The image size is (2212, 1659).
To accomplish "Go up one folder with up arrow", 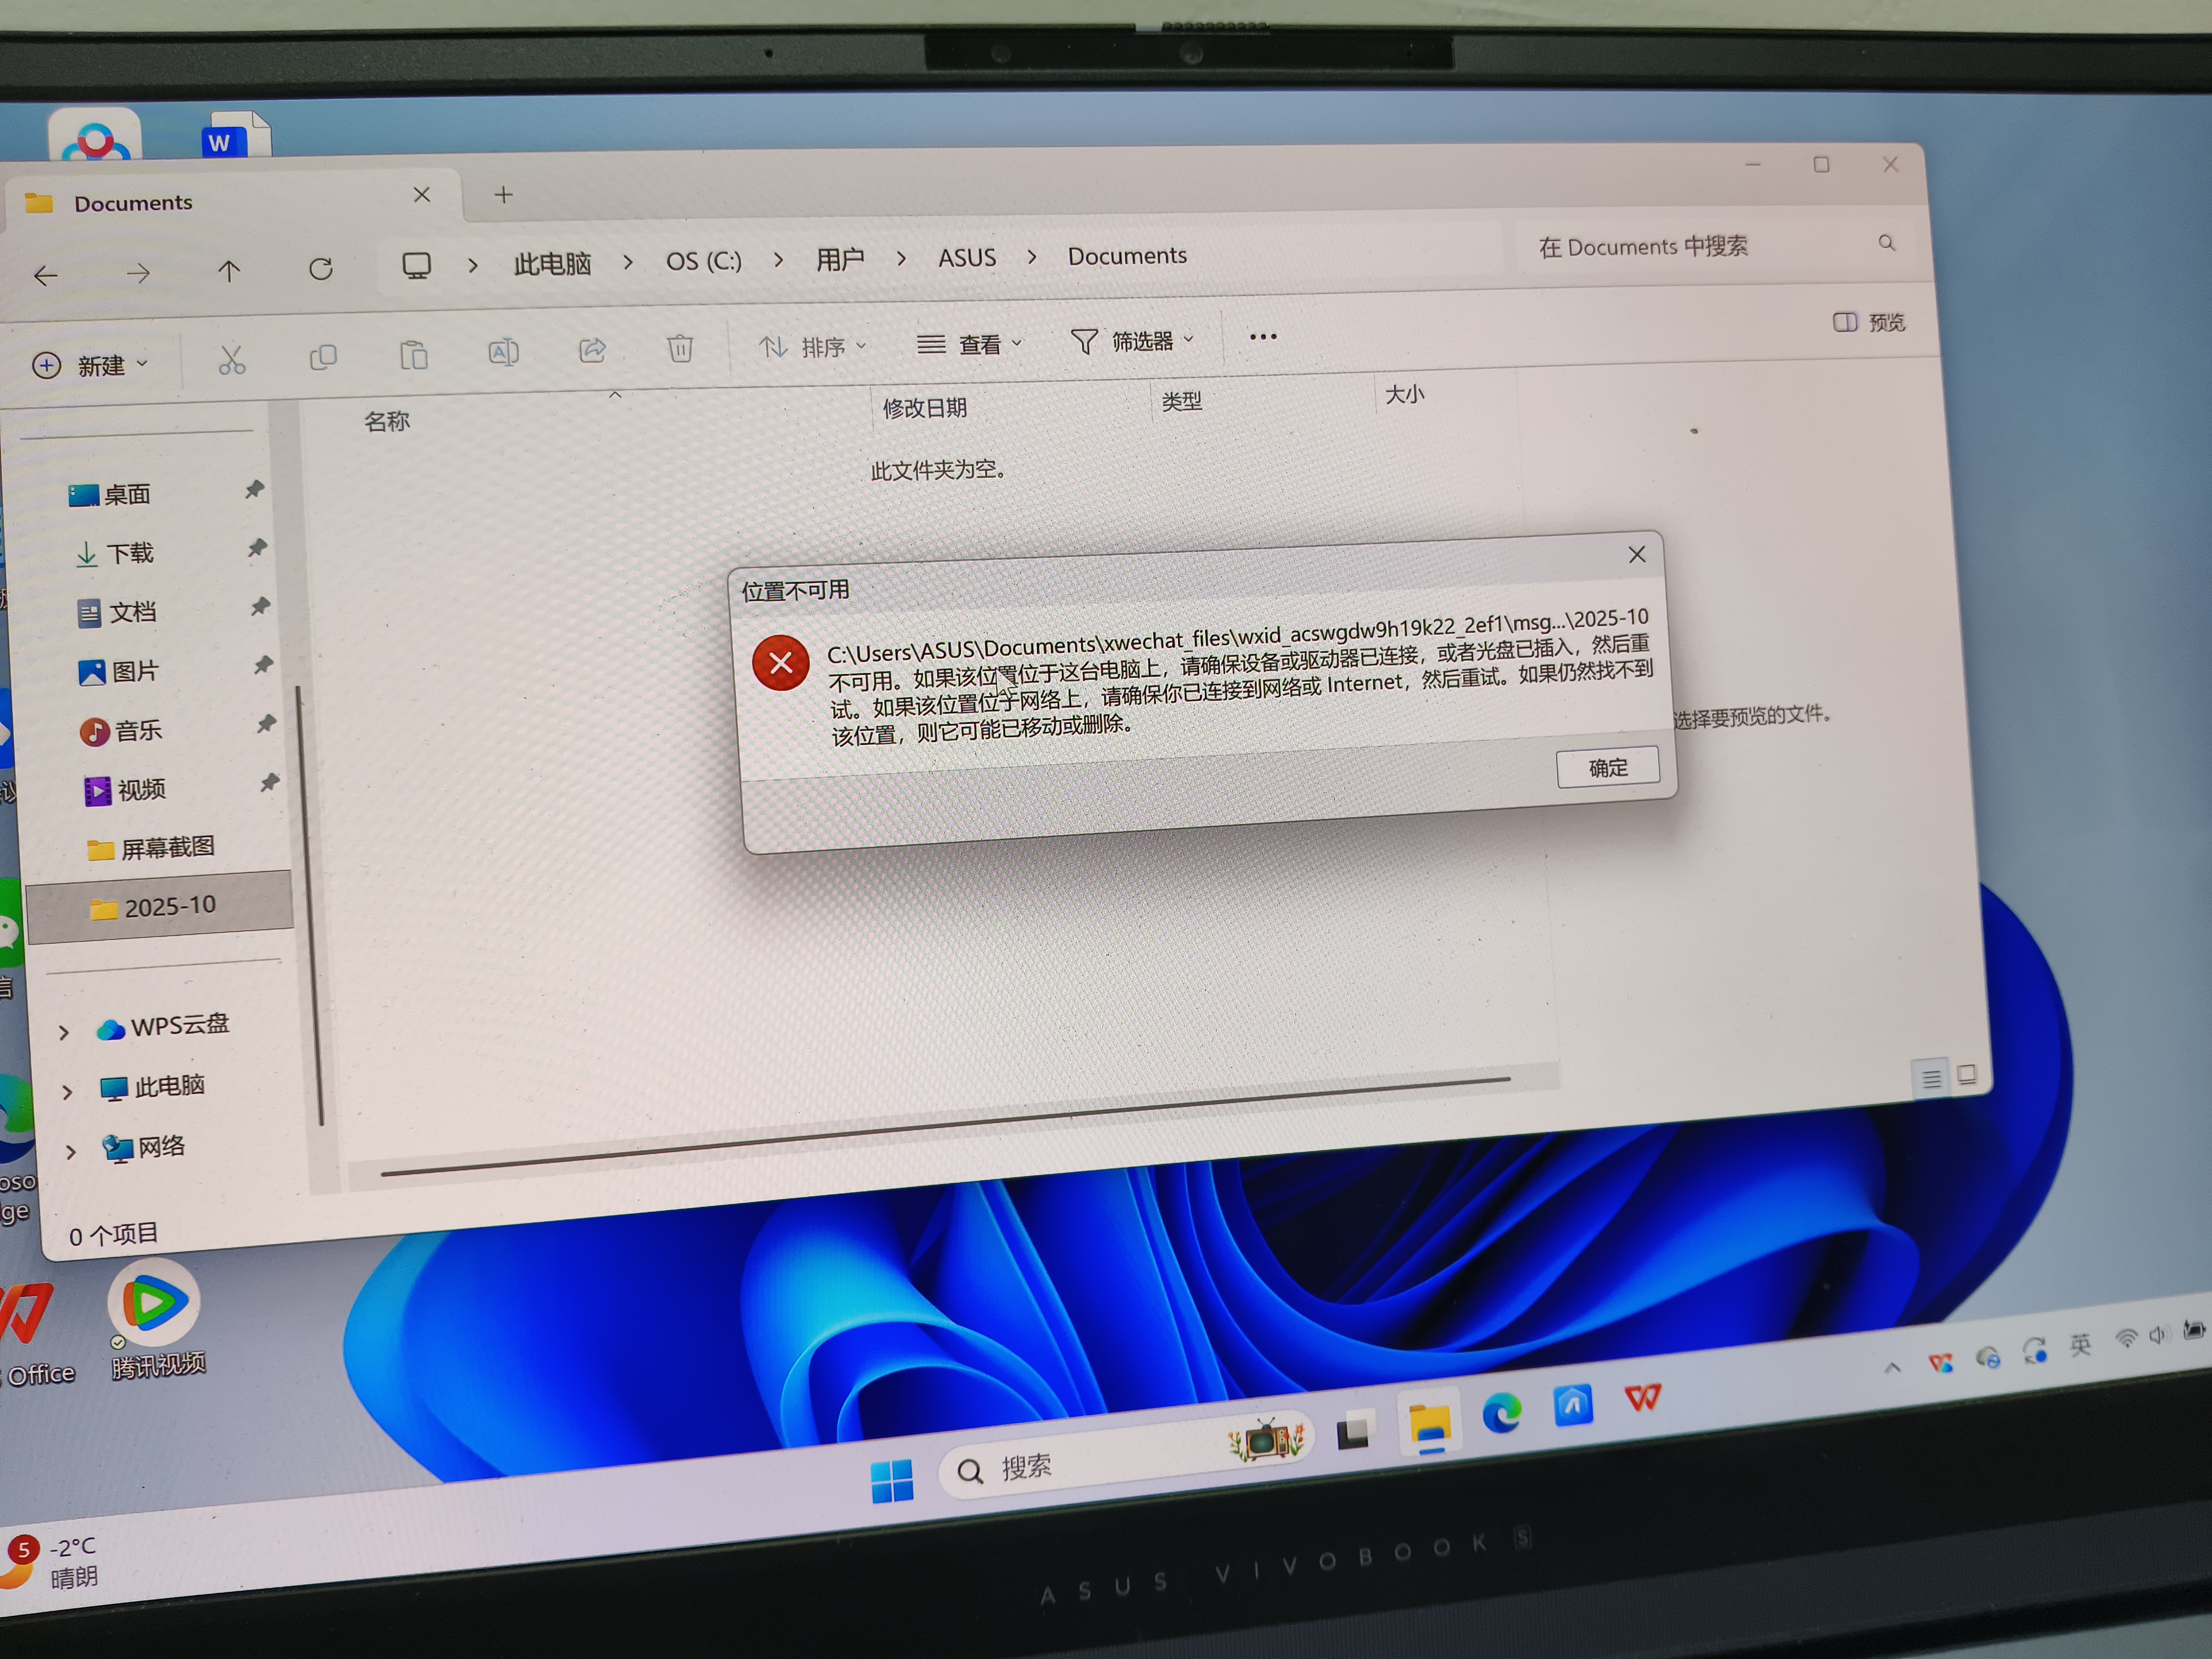I will pos(229,271).
